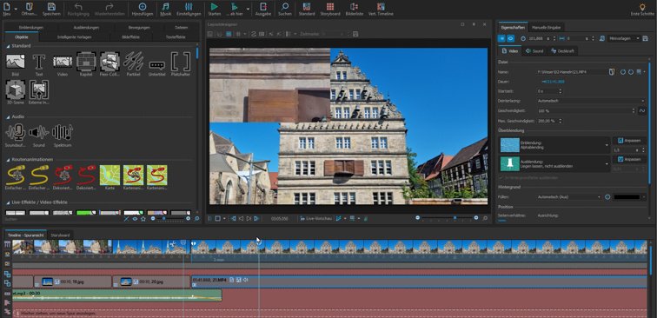Image resolution: width=657 pixels, height=318 pixels.
Task: Select the Platzhalter object icon
Action: point(181,62)
